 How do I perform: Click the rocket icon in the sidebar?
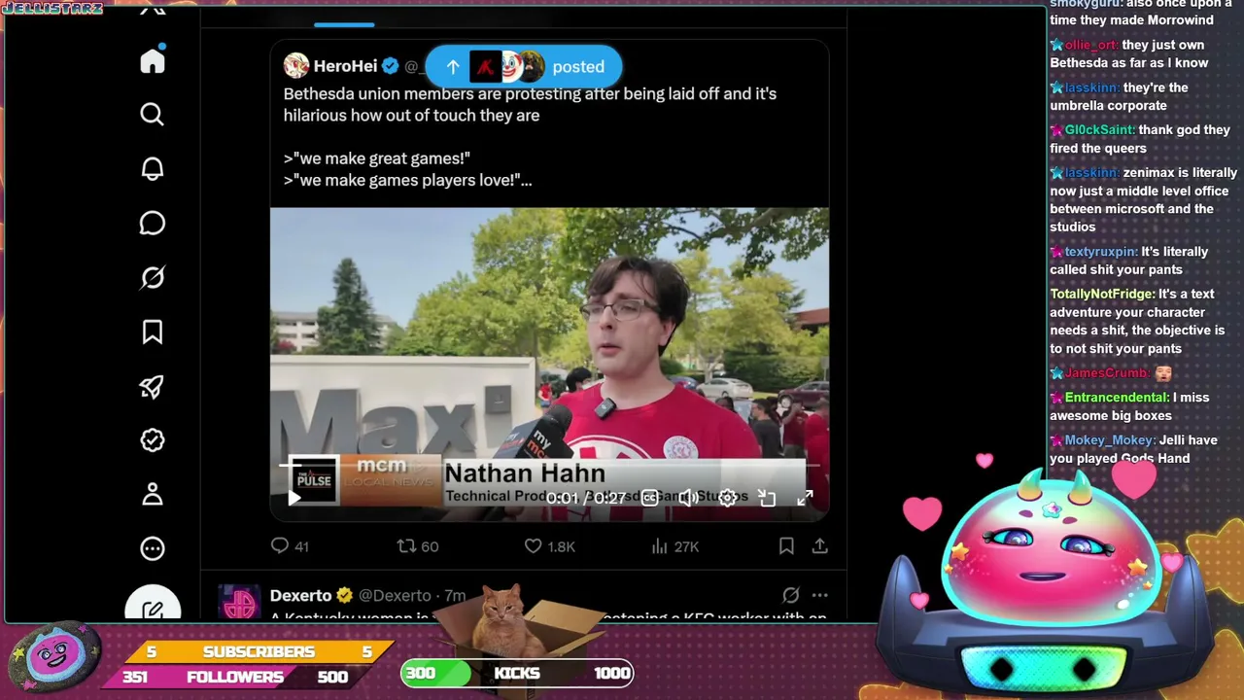point(153,387)
